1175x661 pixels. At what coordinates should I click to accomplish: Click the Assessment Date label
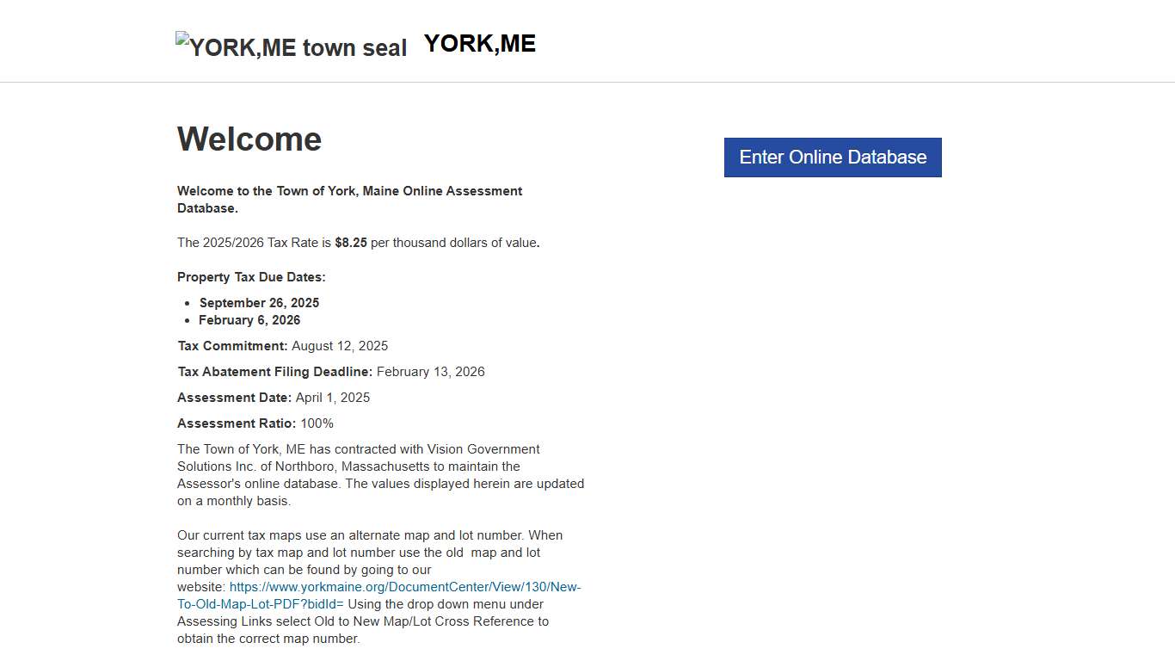(x=234, y=398)
